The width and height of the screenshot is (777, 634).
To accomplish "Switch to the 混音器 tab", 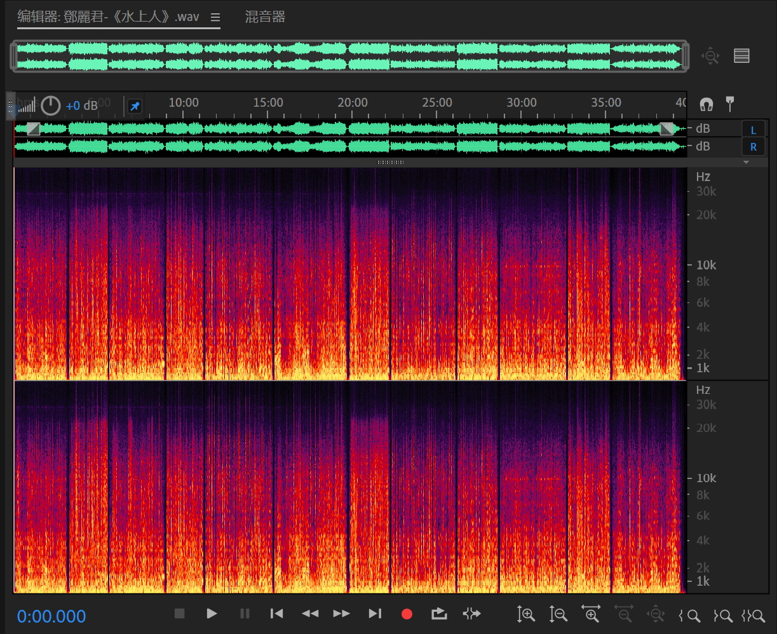I will click(x=265, y=17).
